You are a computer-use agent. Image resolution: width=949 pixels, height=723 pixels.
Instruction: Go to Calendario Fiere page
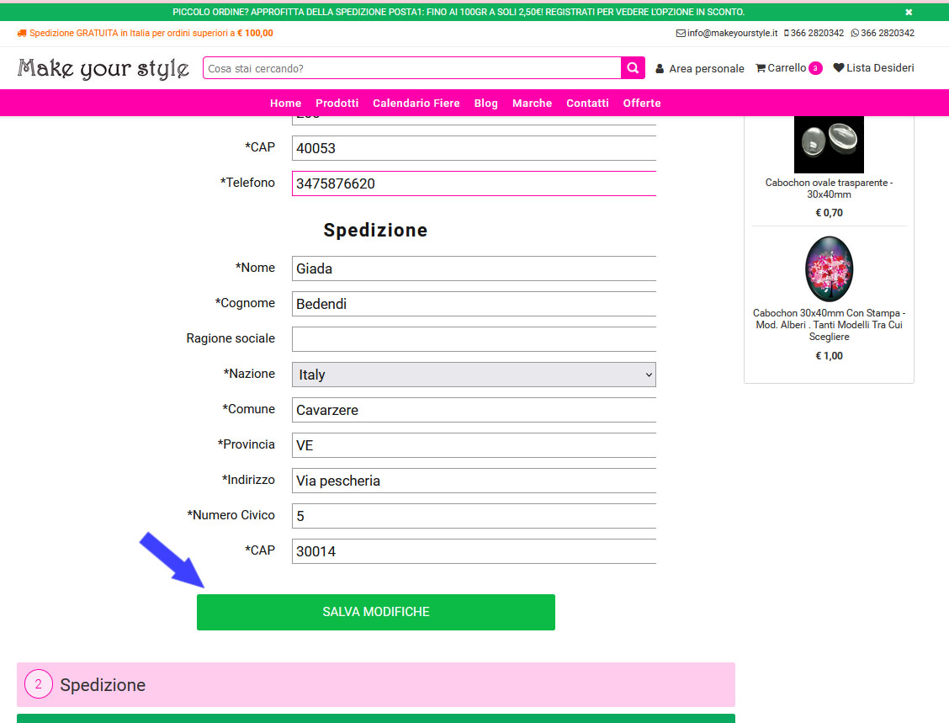416,103
